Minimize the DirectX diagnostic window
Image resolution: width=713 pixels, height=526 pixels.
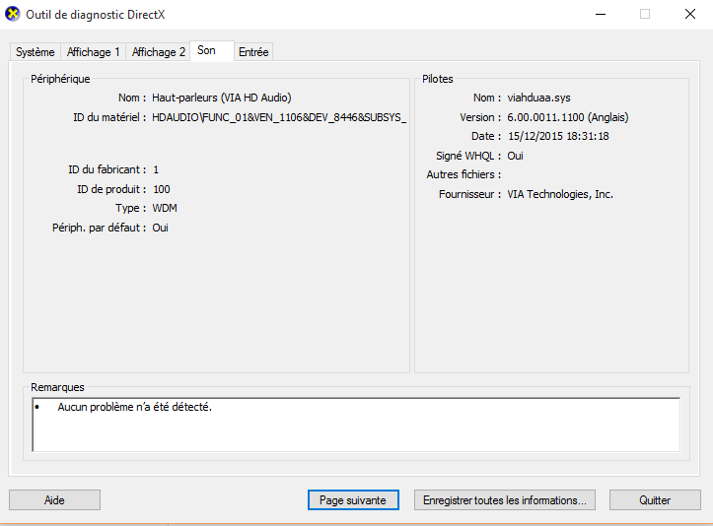pos(601,14)
